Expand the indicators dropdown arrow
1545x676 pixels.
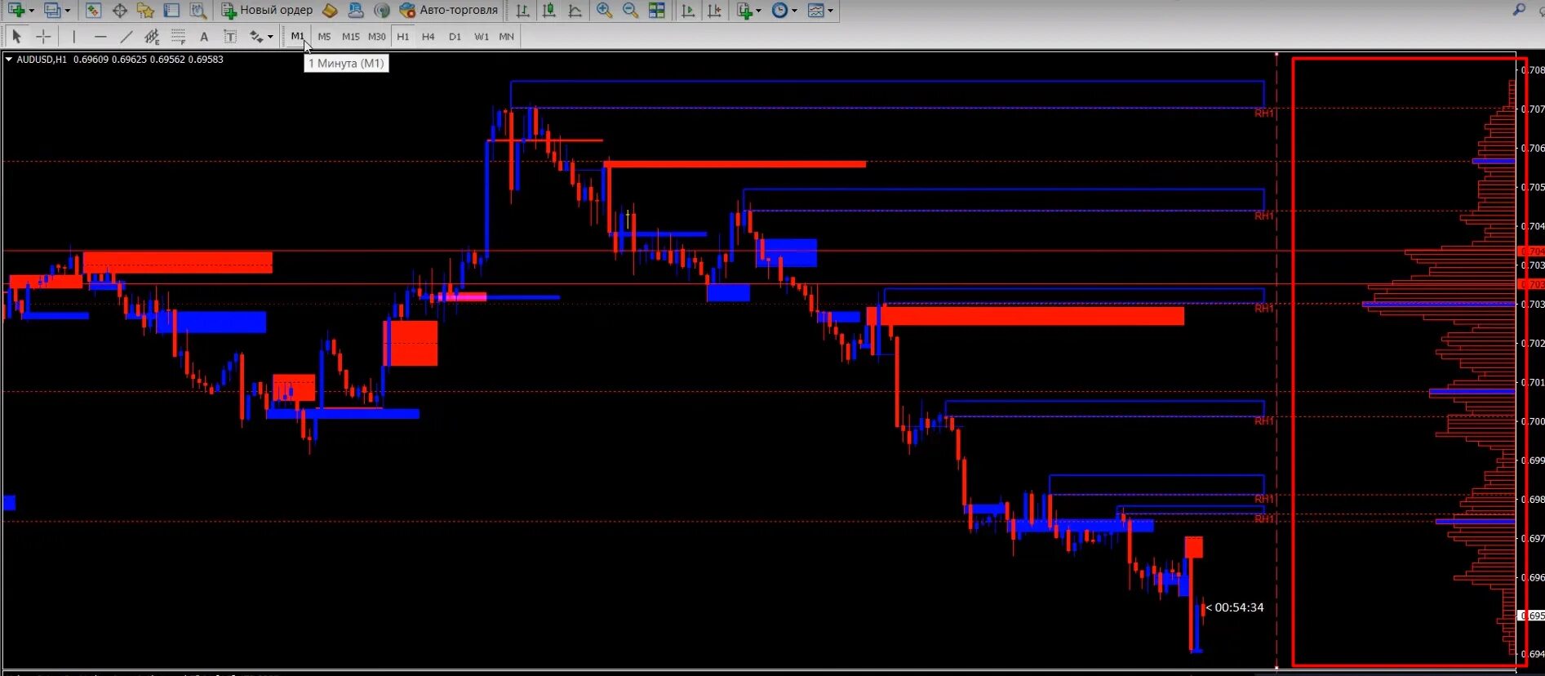click(x=758, y=11)
